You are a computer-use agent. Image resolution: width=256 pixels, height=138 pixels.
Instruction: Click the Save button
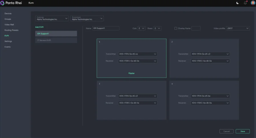tap(243, 131)
